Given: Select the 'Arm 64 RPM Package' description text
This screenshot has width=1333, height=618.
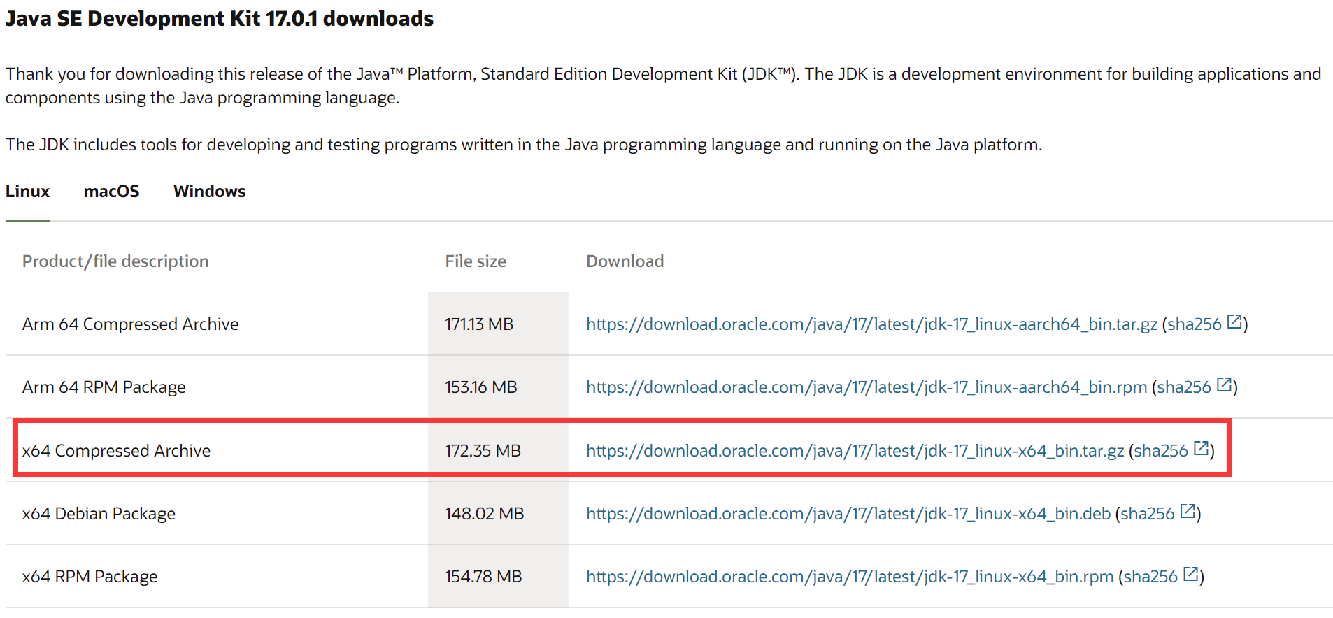Looking at the screenshot, I should [x=104, y=387].
